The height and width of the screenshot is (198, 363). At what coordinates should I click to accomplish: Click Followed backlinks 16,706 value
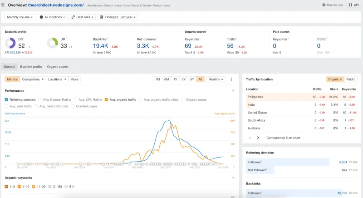342,193
